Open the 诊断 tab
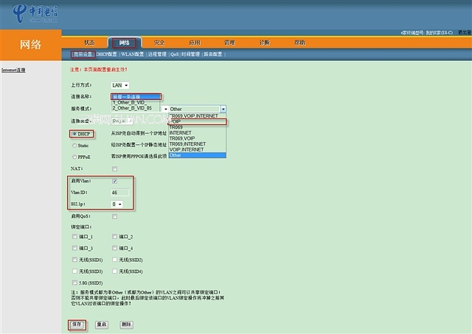 click(x=265, y=43)
